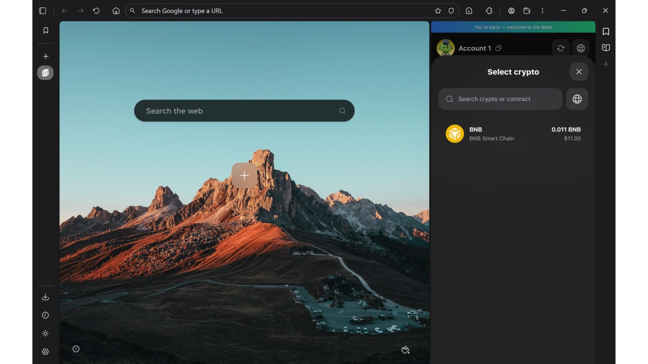Select the BNB Smart Chain token
The width and height of the screenshot is (648, 364).
pyautogui.click(x=513, y=134)
